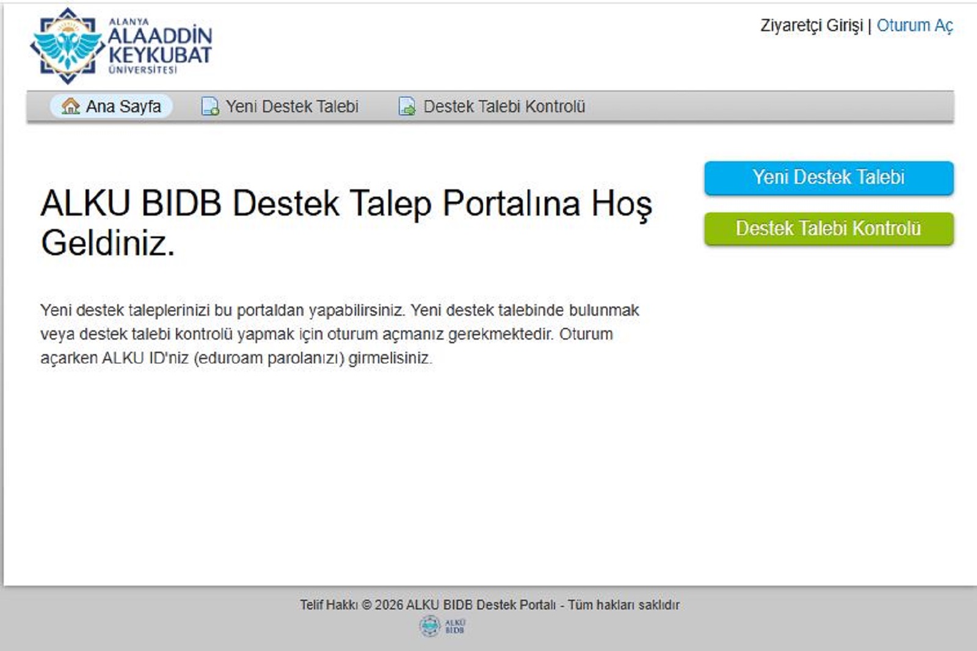The image size is (977, 651).
Task: Click the document icon beside Yeni Destek Talebi
Action: (x=210, y=106)
